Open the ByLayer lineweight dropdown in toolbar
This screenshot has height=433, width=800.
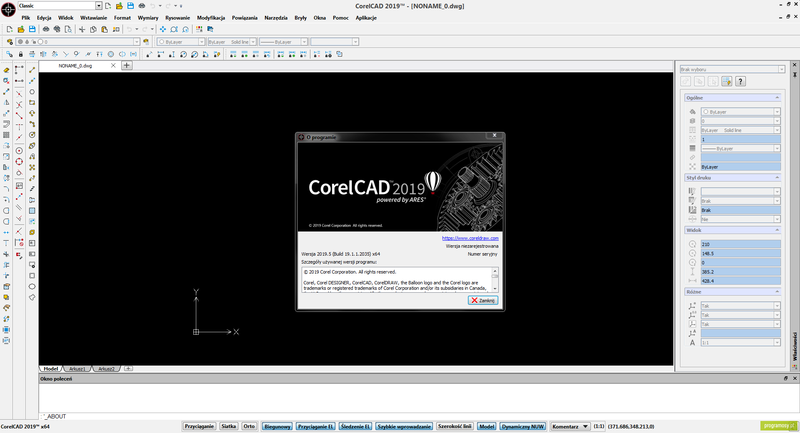click(x=283, y=42)
